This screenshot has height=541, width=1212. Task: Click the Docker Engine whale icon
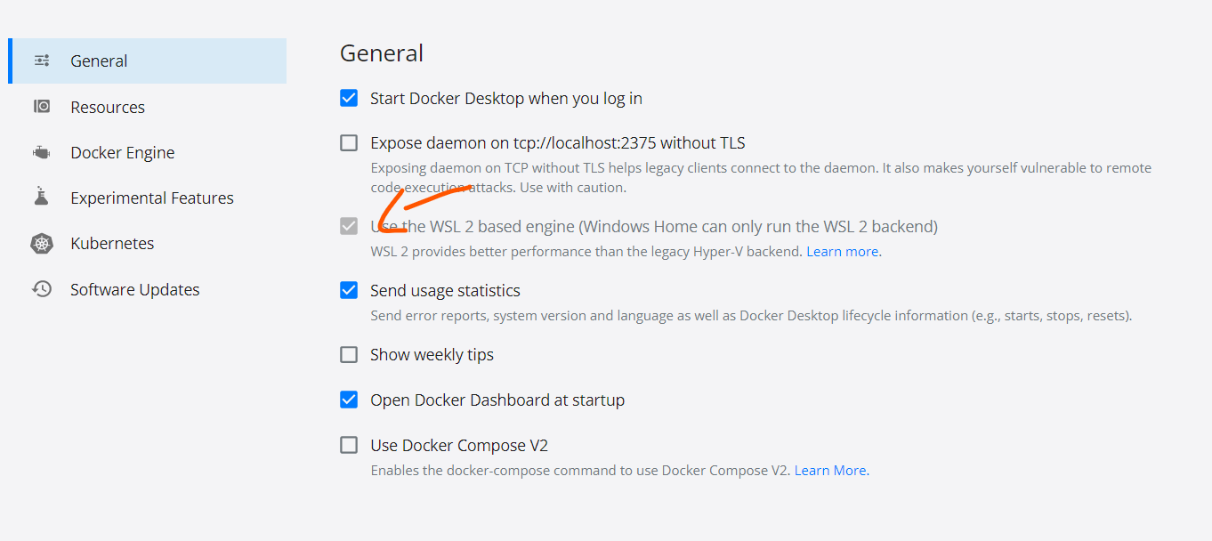tap(41, 151)
